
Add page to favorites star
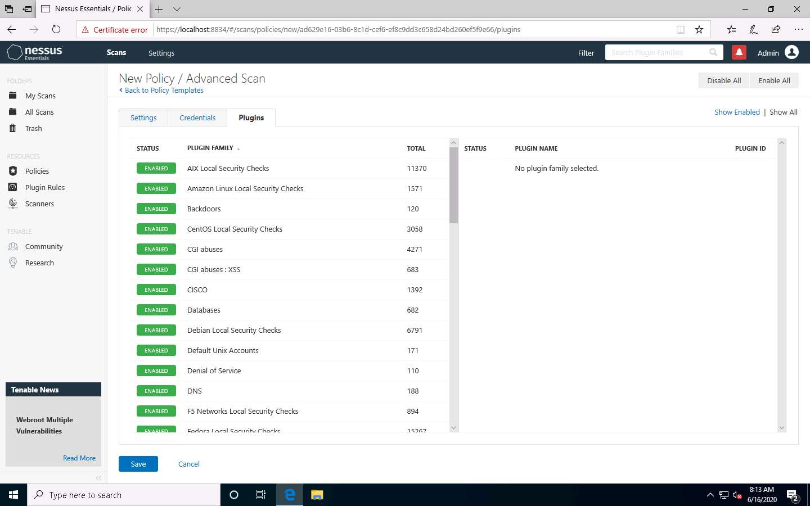[699, 29]
